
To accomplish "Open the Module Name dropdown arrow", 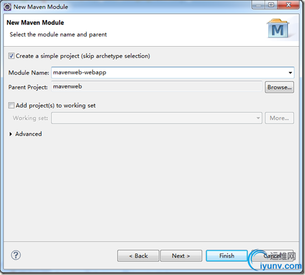I will (290, 73).
